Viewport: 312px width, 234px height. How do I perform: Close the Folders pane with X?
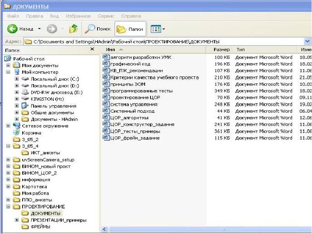click(x=92, y=49)
